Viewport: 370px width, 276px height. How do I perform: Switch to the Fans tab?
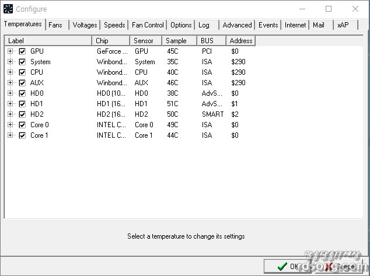(x=56, y=25)
